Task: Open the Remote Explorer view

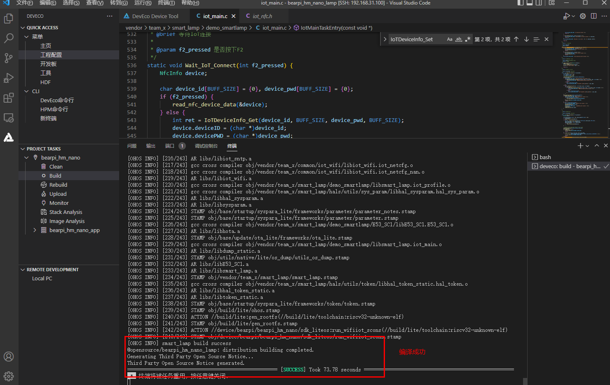Action: pyautogui.click(x=9, y=117)
